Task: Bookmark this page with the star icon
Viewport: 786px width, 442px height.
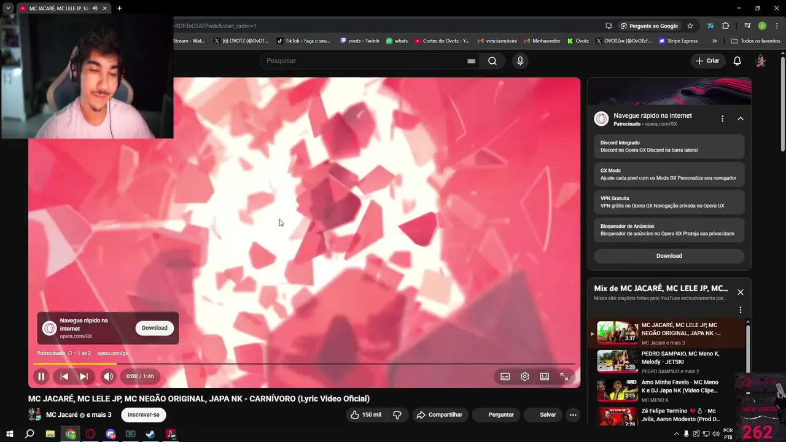Action: click(x=690, y=26)
